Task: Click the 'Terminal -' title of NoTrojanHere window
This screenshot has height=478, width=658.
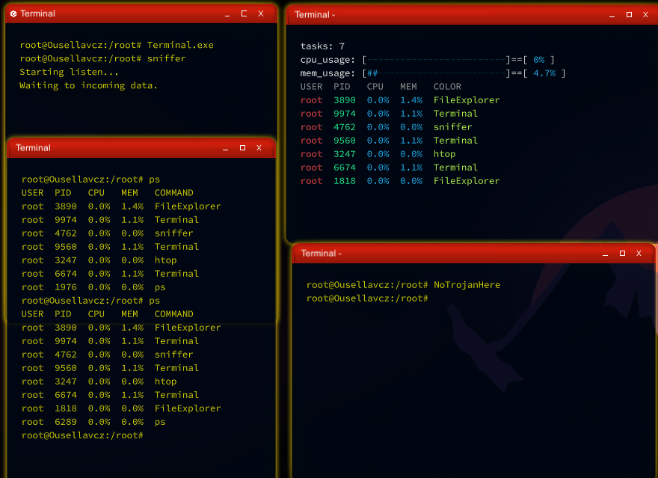Action: coord(321,253)
